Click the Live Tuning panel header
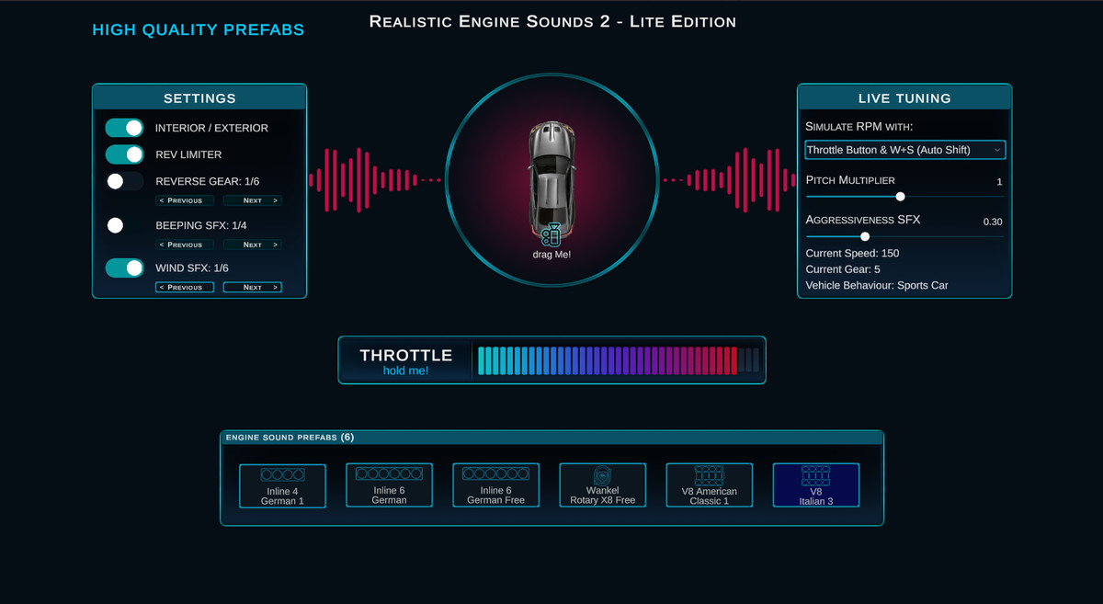The height and width of the screenshot is (604, 1103). (904, 98)
